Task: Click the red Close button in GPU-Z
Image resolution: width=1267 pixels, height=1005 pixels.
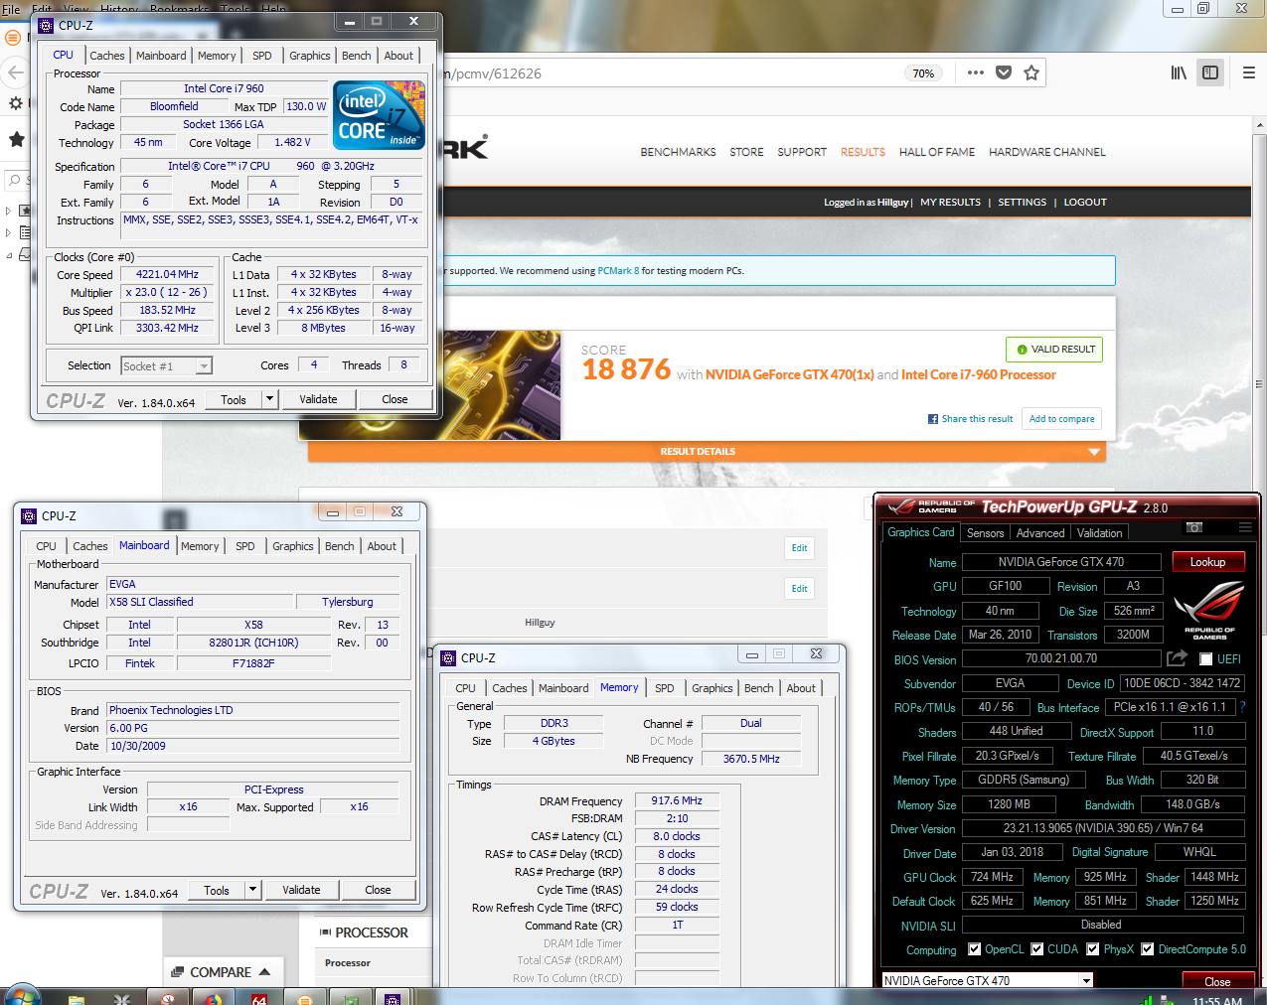Action: point(1217,981)
